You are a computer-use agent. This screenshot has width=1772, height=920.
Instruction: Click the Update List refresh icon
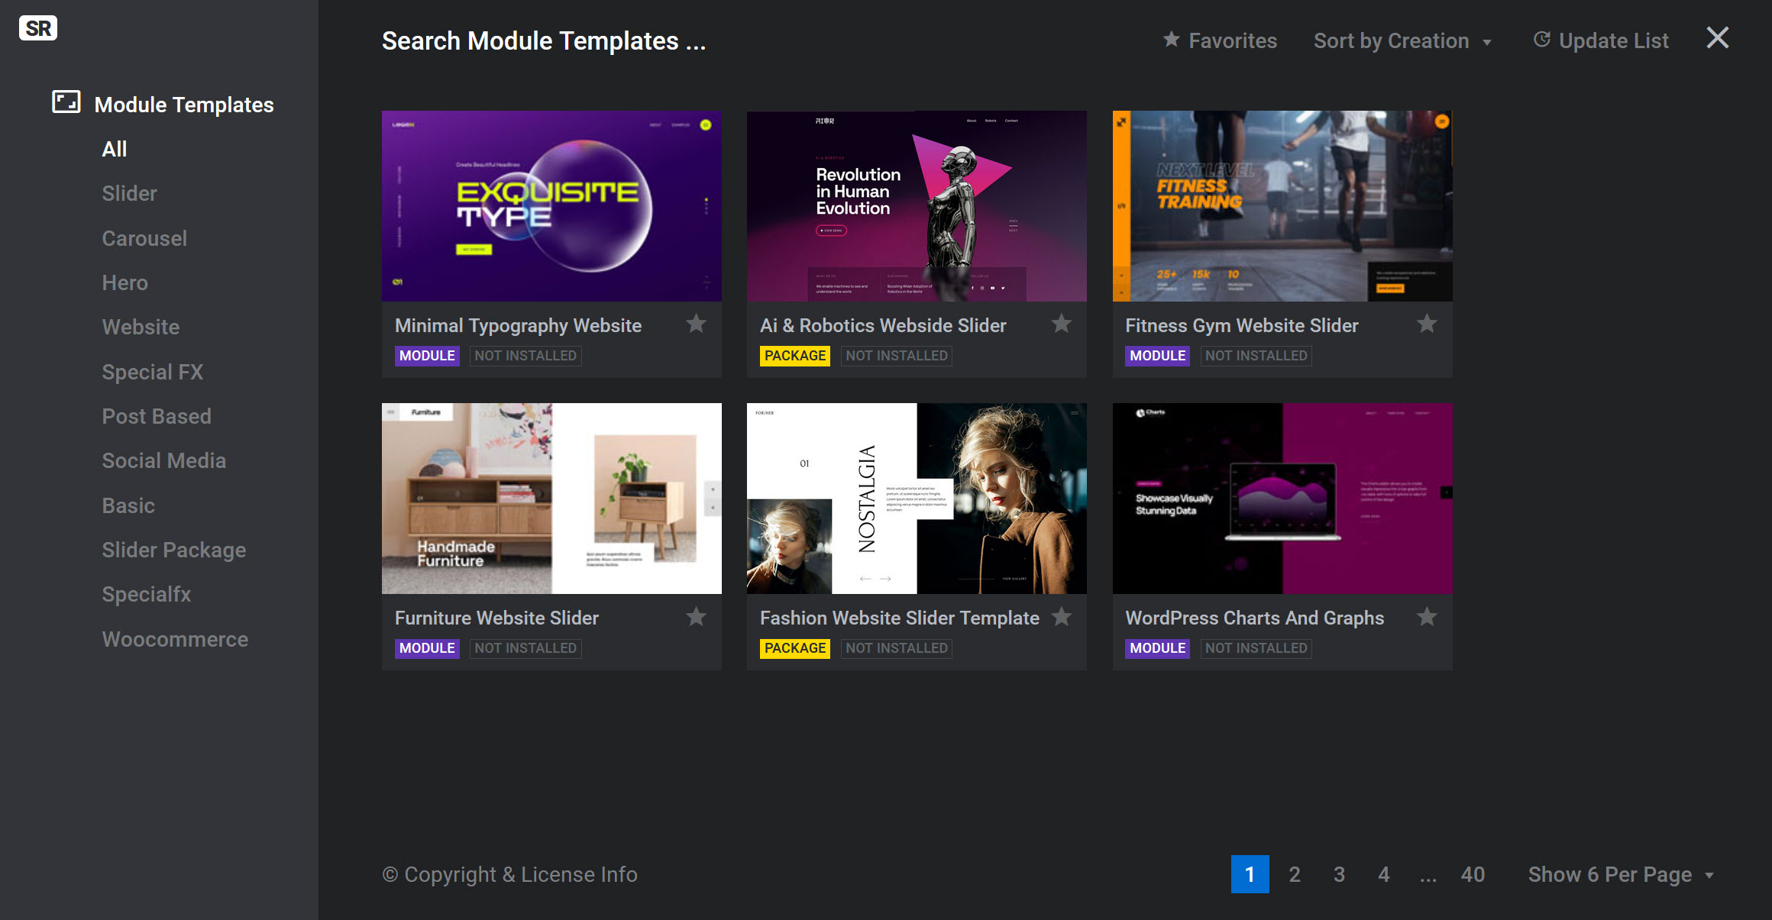(x=1541, y=40)
